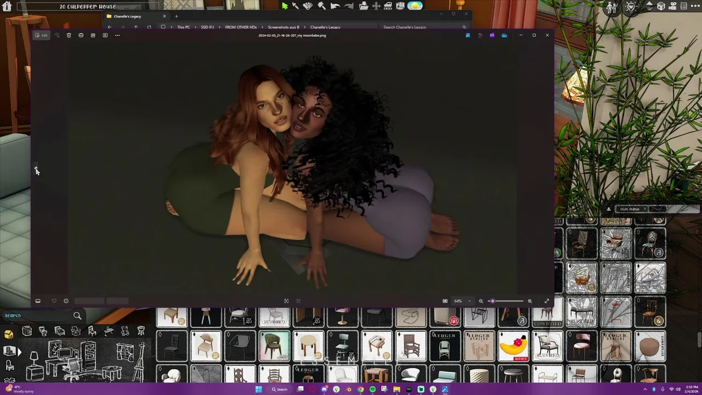Click the FROM OTHER HDs breadcrumb
The image size is (702, 395).
pos(241,27)
